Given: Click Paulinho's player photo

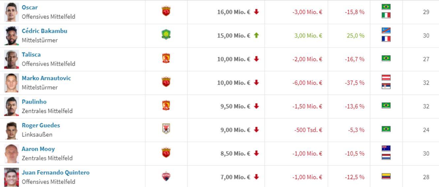Looking at the screenshot, I should [x=12, y=106].
